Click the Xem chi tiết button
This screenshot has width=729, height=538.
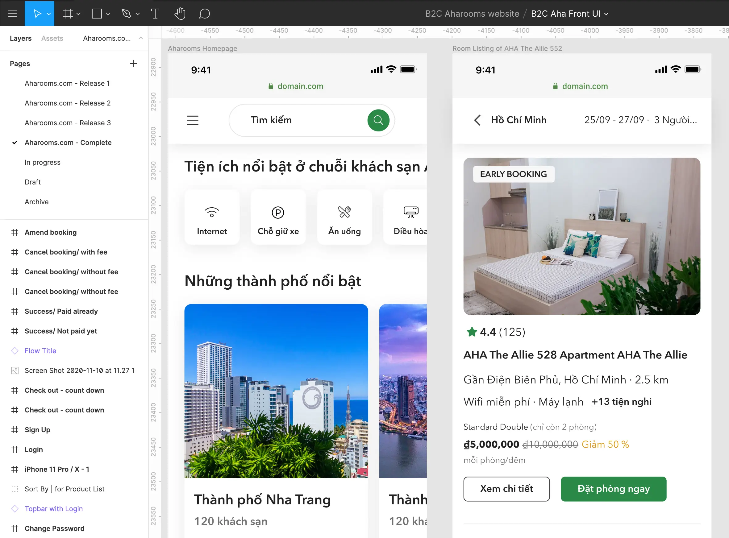click(506, 489)
